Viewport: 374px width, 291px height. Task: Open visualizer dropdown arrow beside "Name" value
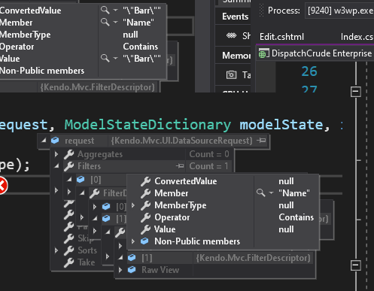point(271,193)
